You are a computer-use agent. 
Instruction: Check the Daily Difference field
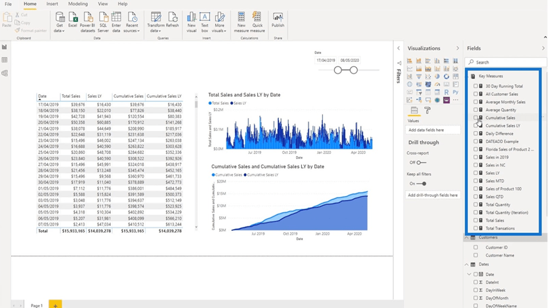pos(476,133)
